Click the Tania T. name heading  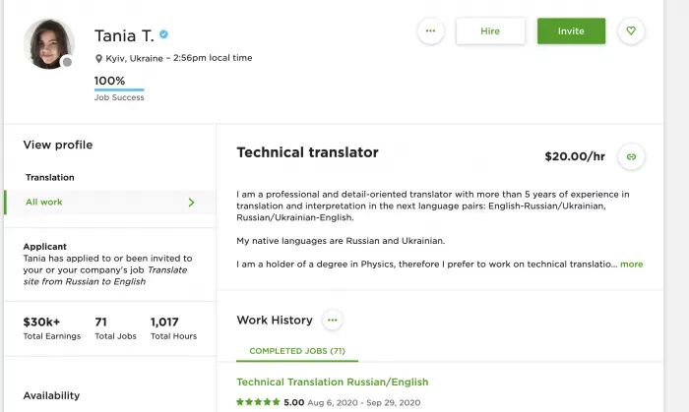pyautogui.click(x=124, y=36)
